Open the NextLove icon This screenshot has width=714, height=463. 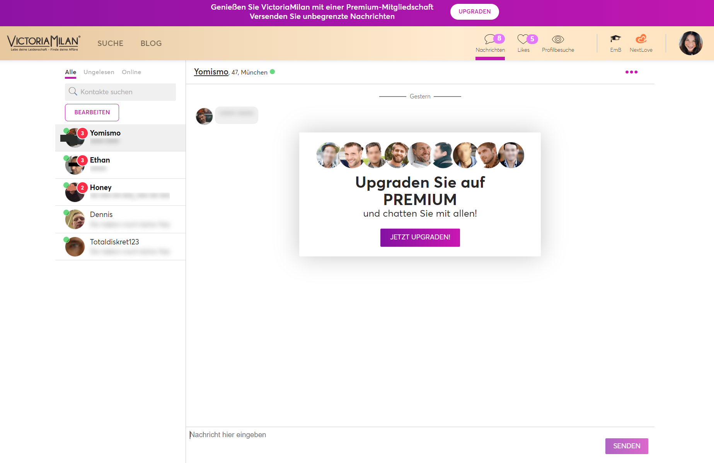tap(641, 43)
